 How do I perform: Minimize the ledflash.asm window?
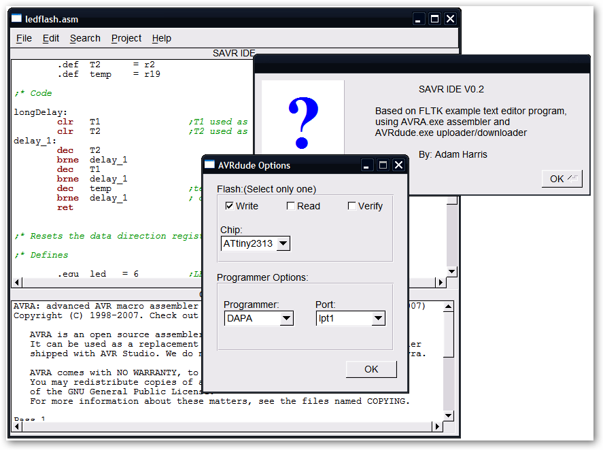[x=417, y=19]
